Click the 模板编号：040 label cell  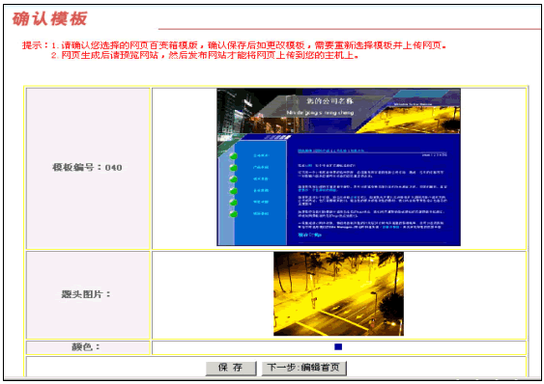pos(88,168)
